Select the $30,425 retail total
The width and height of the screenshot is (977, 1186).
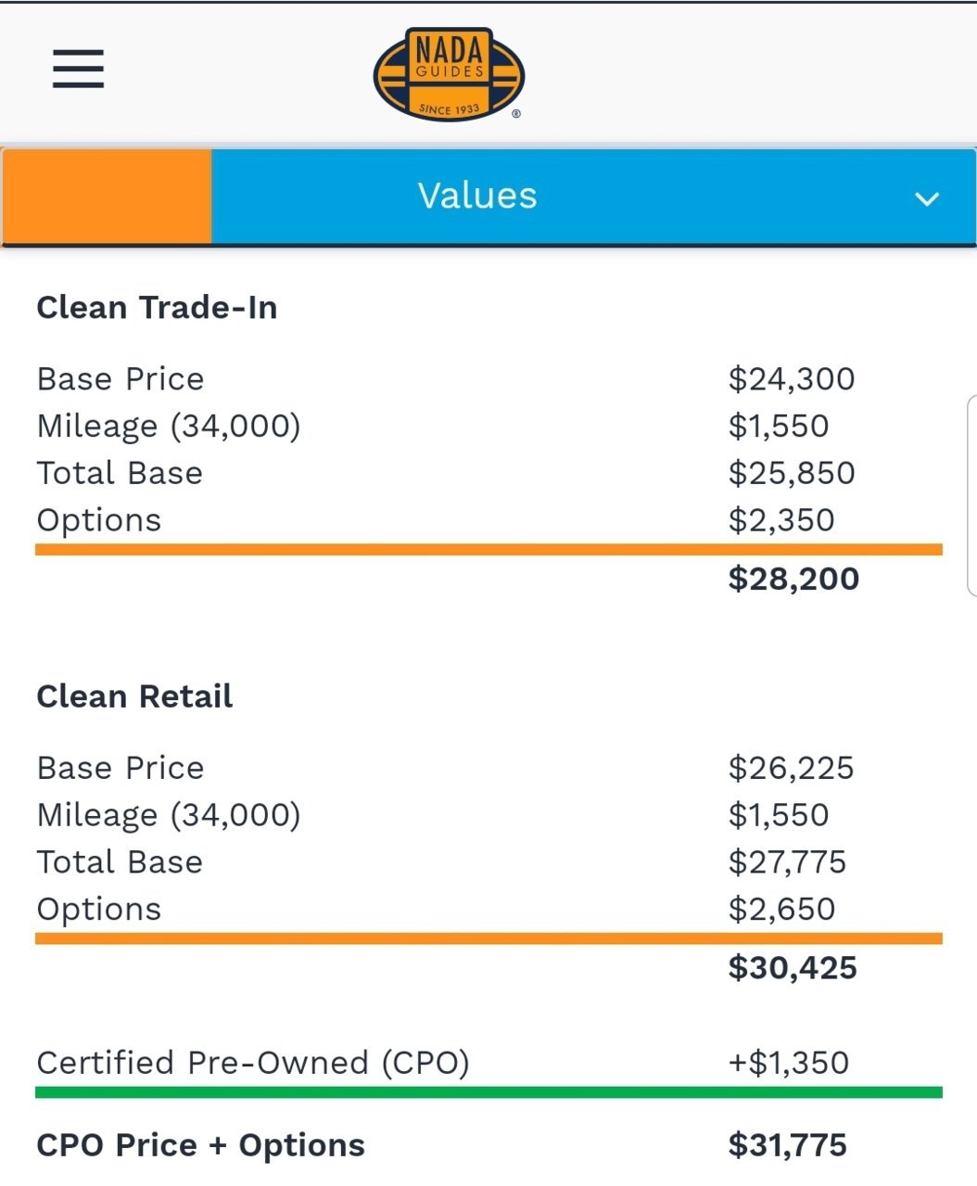(x=793, y=968)
